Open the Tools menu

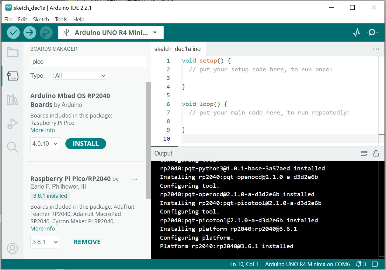click(61, 19)
